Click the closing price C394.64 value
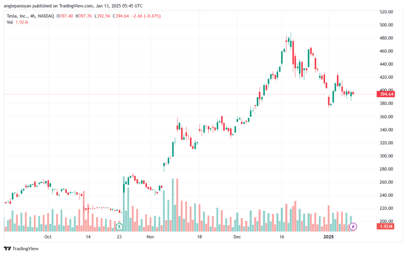 click(x=121, y=16)
